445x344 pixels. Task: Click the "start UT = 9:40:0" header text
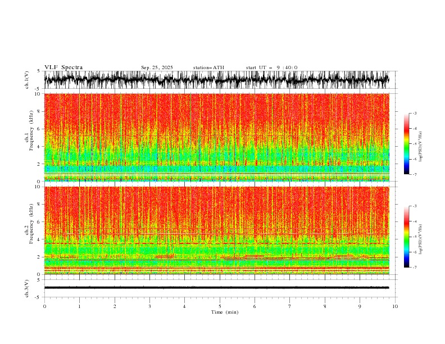point(271,67)
